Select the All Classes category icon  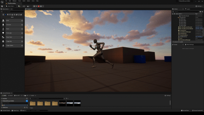click(x=21, y=15)
